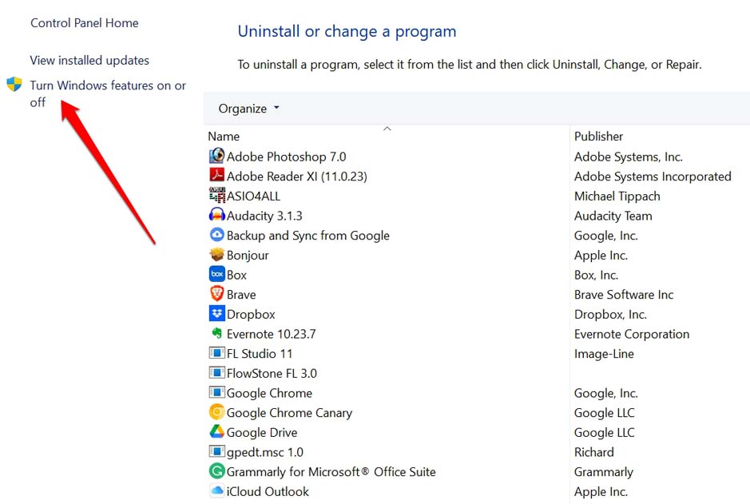Click the Google Drive triangle icon

coord(216,431)
